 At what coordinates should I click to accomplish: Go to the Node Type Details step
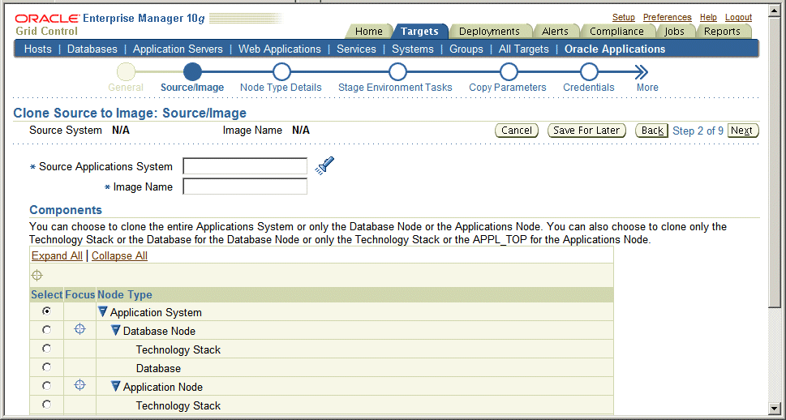point(281,71)
